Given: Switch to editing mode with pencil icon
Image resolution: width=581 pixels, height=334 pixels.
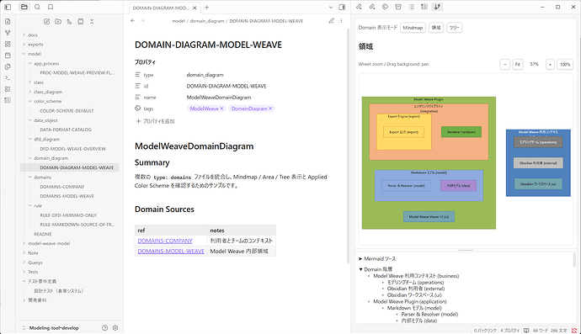Looking at the screenshot, I should click(331, 21).
